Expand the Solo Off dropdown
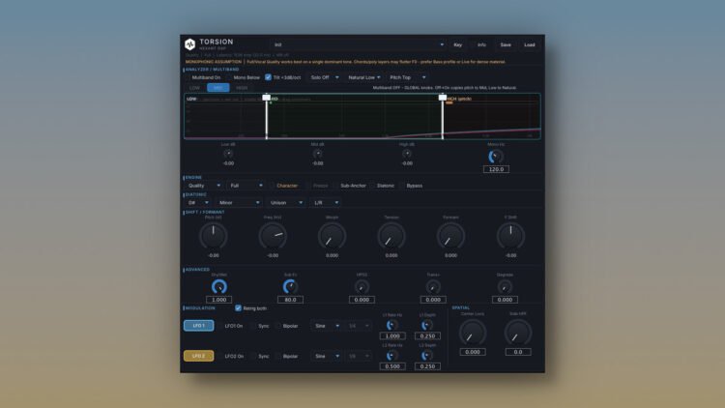Viewport: 725px width, 408px height. [x=324, y=77]
